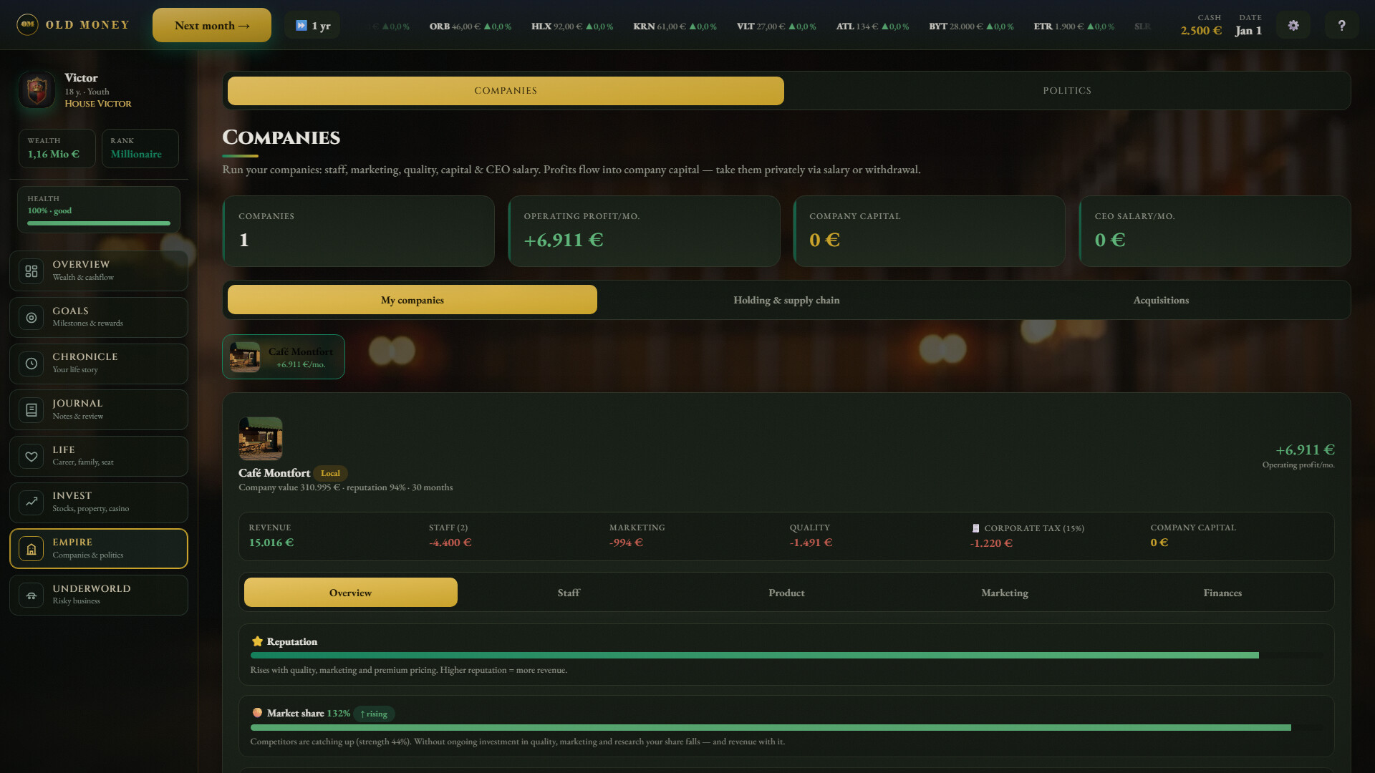1375x773 pixels.
Task: Open the Holding & supply chain tab
Action: pyautogui.click(x=786, y=300)
